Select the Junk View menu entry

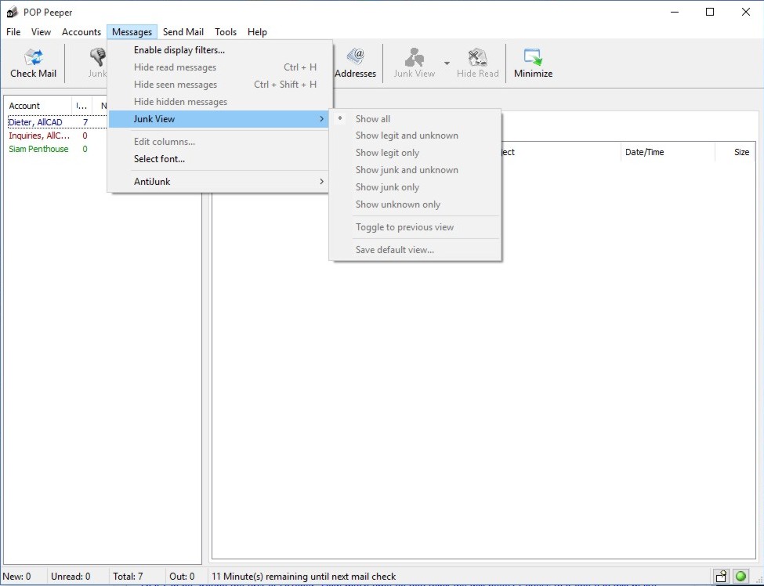point(219,119)
